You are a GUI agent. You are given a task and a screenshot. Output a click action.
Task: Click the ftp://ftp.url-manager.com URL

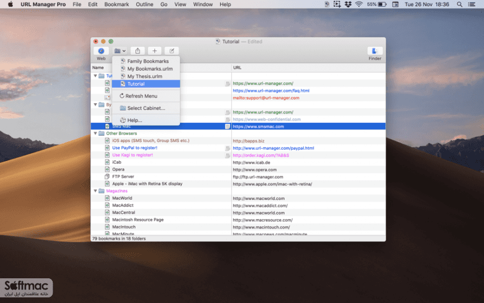258,177
